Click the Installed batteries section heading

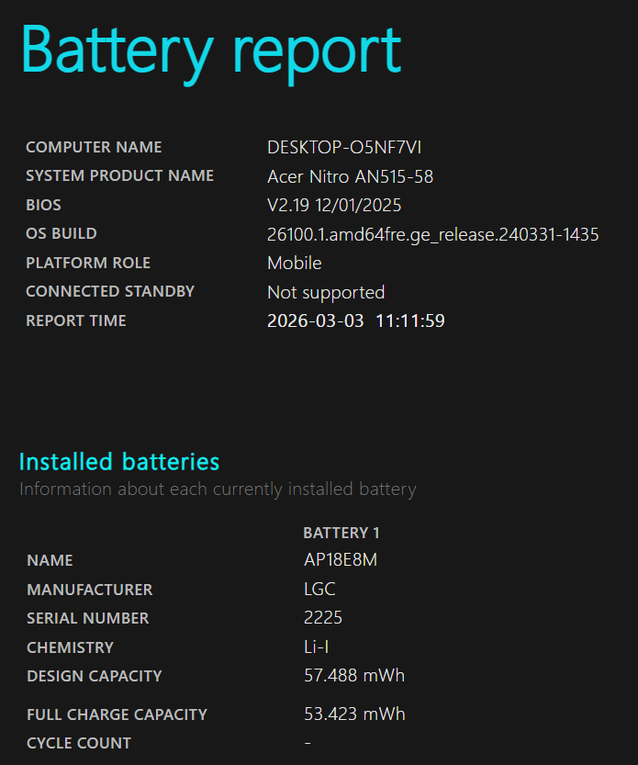[x=119, y=461]
